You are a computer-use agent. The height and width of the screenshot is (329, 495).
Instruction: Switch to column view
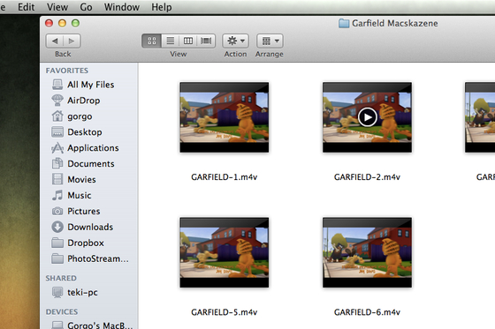point(188,41)
